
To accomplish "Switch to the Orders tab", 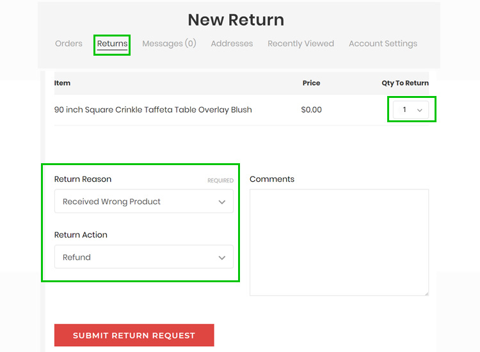I will 68,44.
